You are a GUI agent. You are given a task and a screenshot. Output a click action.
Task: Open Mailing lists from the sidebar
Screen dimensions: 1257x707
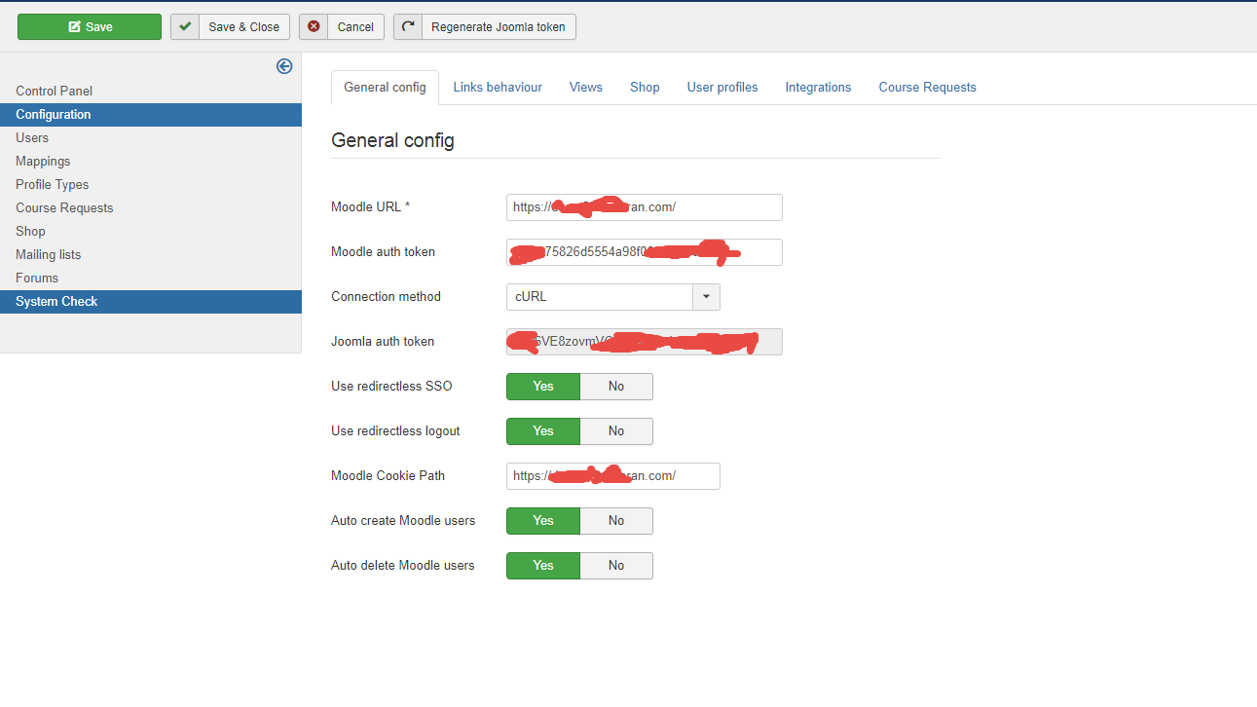click(x=49, y=255)
